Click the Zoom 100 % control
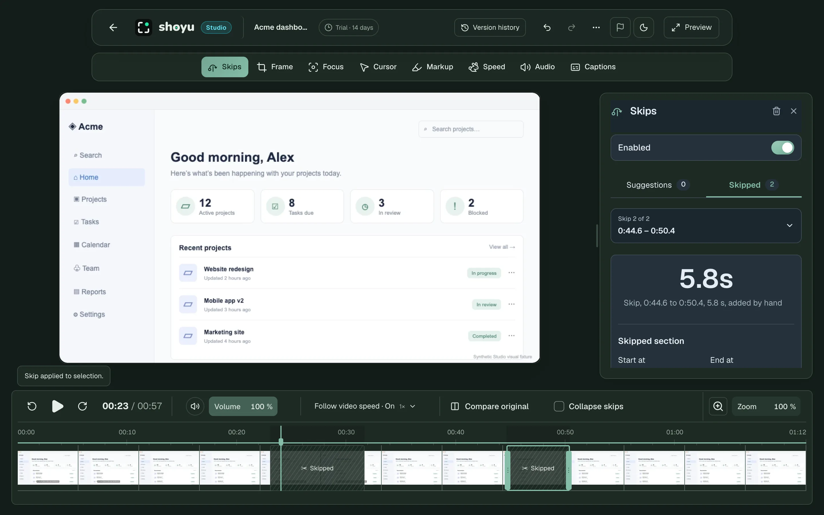This screenshot has height=515, width=824. pos(766,406)
